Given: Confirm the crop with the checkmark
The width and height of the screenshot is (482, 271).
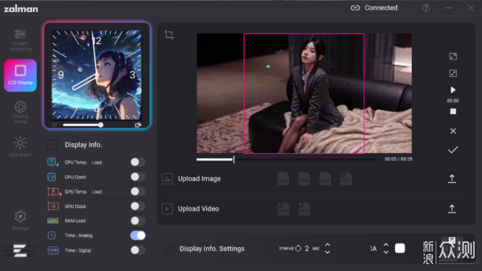Looking at the screenshot, I should point(453,150).
